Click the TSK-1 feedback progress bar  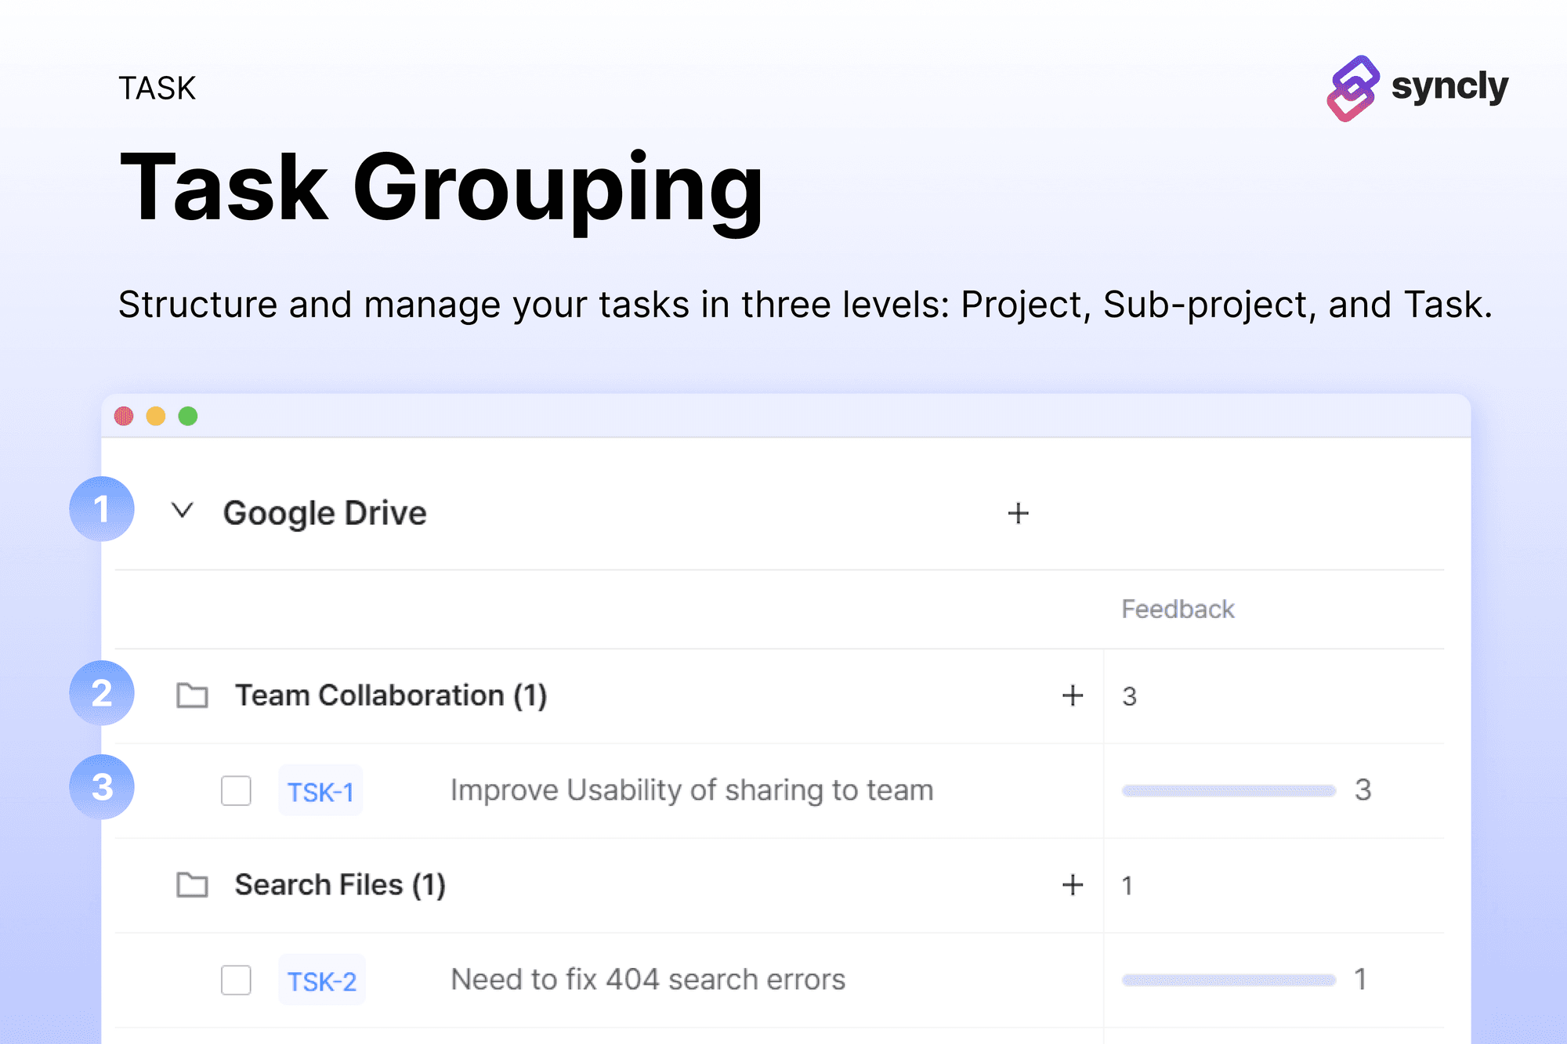point(1228,791)
